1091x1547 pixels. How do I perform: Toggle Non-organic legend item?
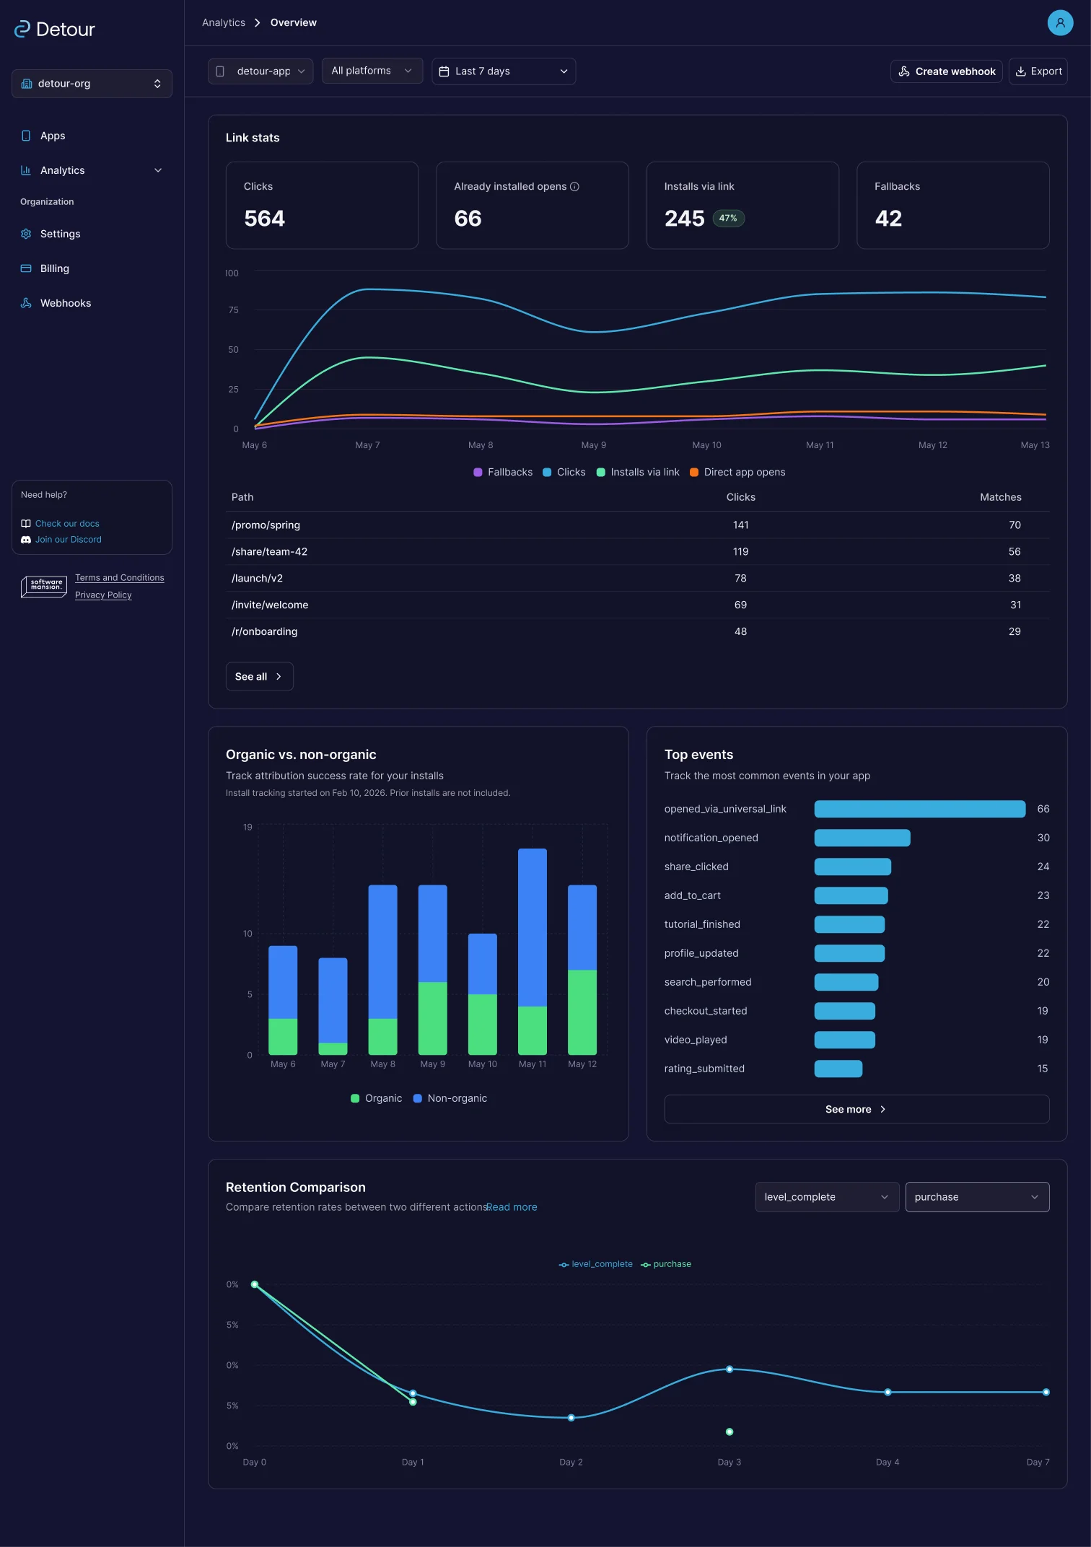tap(450, 1099)
